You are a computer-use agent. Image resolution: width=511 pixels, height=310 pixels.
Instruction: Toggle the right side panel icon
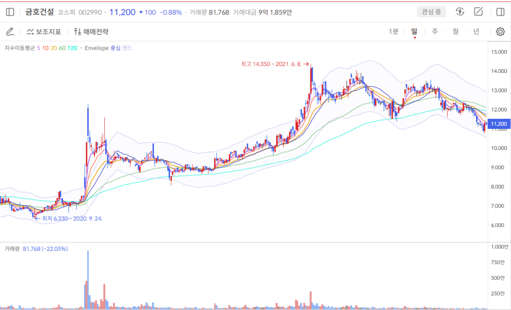click(x=500, y=12)
